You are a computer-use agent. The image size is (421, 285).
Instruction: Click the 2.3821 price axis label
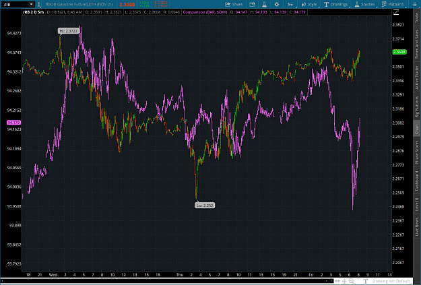click(398, 25)
